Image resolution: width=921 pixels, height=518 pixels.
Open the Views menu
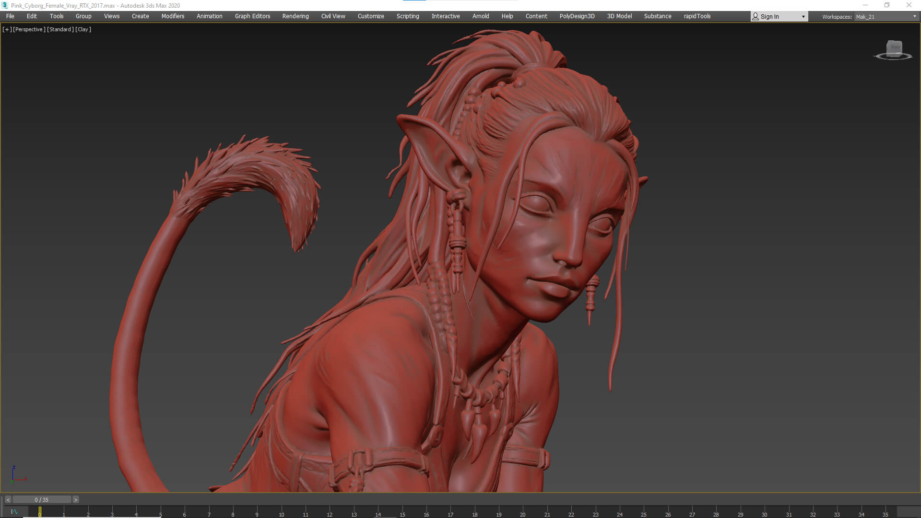(x=112, y=16)
